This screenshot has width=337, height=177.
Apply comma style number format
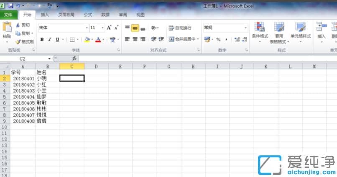tap(226, 39)
